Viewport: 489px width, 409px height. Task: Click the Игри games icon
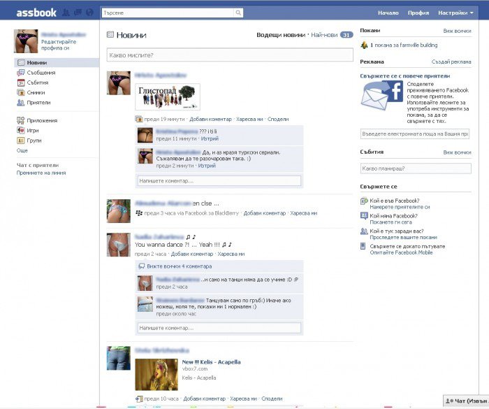pyautogui.click(x=20, y=130)
